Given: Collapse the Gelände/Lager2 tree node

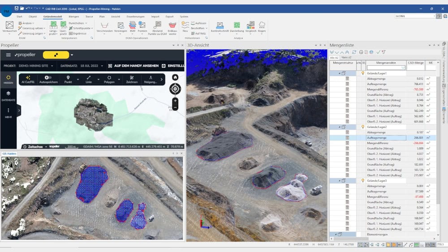Looking at the screenshot, I should tap(340, 127).
